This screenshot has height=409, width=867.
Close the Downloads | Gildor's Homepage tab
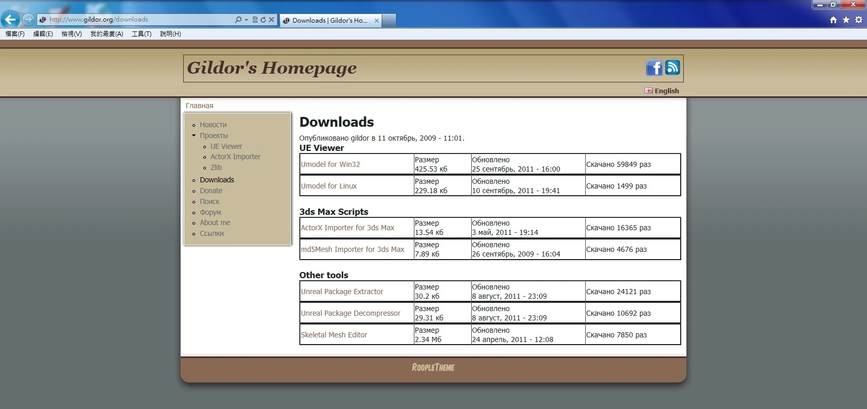point(377,21)
